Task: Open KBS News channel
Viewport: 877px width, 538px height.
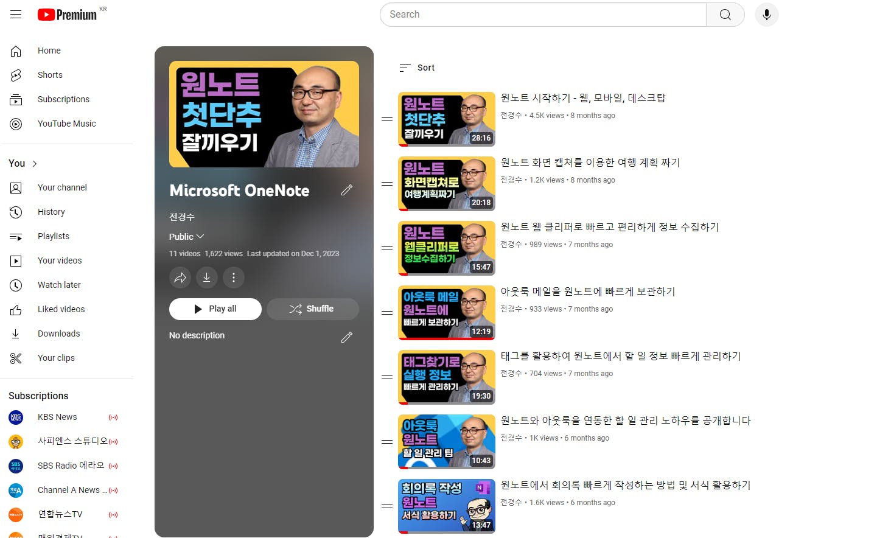Action: coord(66,417)
